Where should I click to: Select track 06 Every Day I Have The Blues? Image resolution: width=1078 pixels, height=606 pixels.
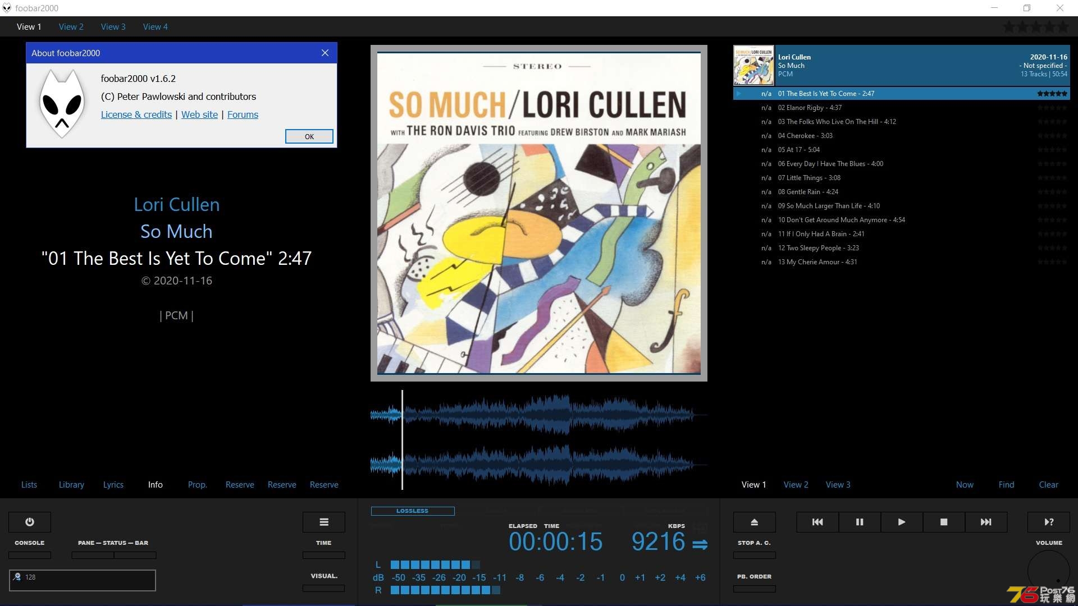pyautogui.click(x=902, y=164)
